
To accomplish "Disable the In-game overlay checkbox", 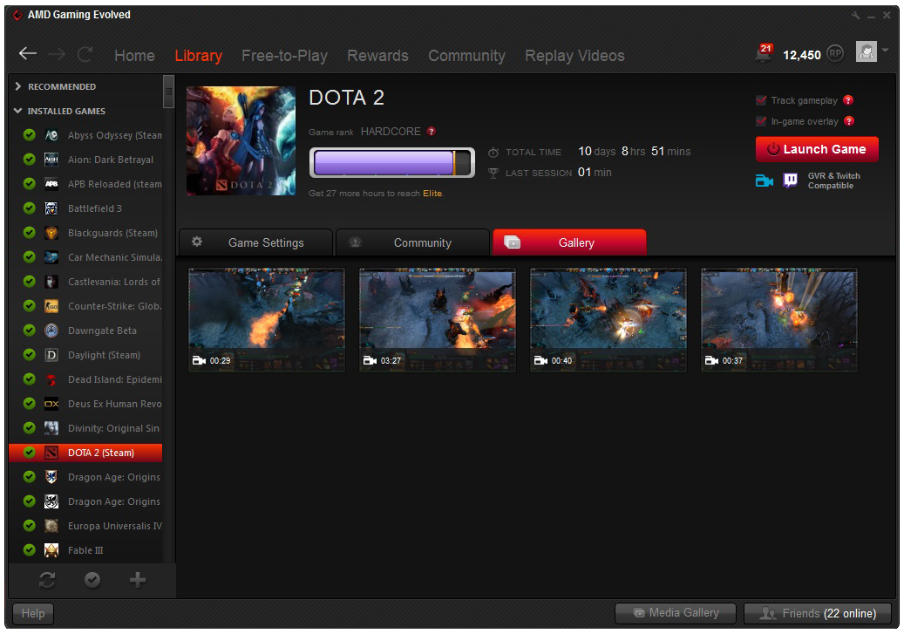I will pyautogui.click(x=762, y=121).
